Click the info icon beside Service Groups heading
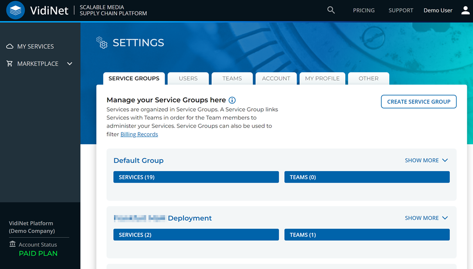This screenshot has height=269, width=473. (232, 100)
